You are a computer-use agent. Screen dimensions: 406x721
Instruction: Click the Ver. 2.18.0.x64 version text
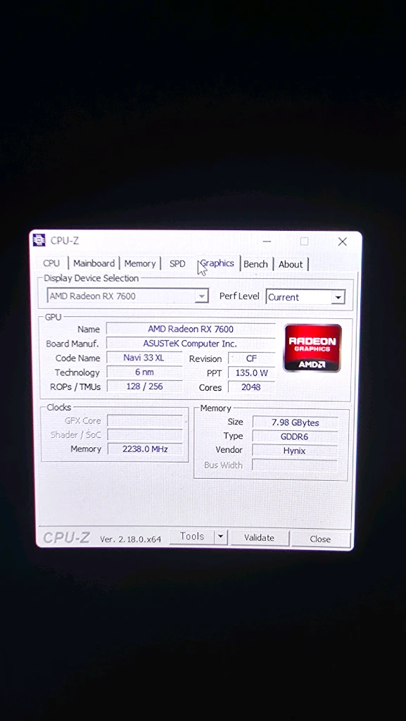[x=130, y=539]
